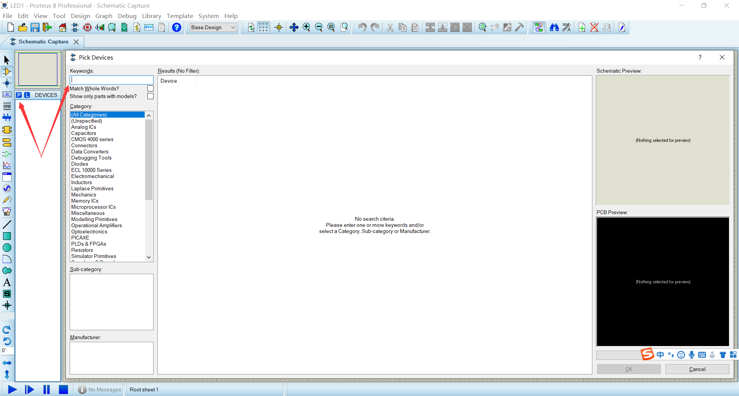Click the vertical mirror Y-flip icon
This screenshot has height=396, width=739.
pos(7,374)
